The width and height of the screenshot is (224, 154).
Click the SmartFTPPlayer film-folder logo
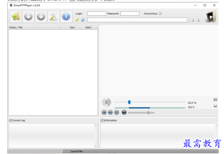coord(211,16)
